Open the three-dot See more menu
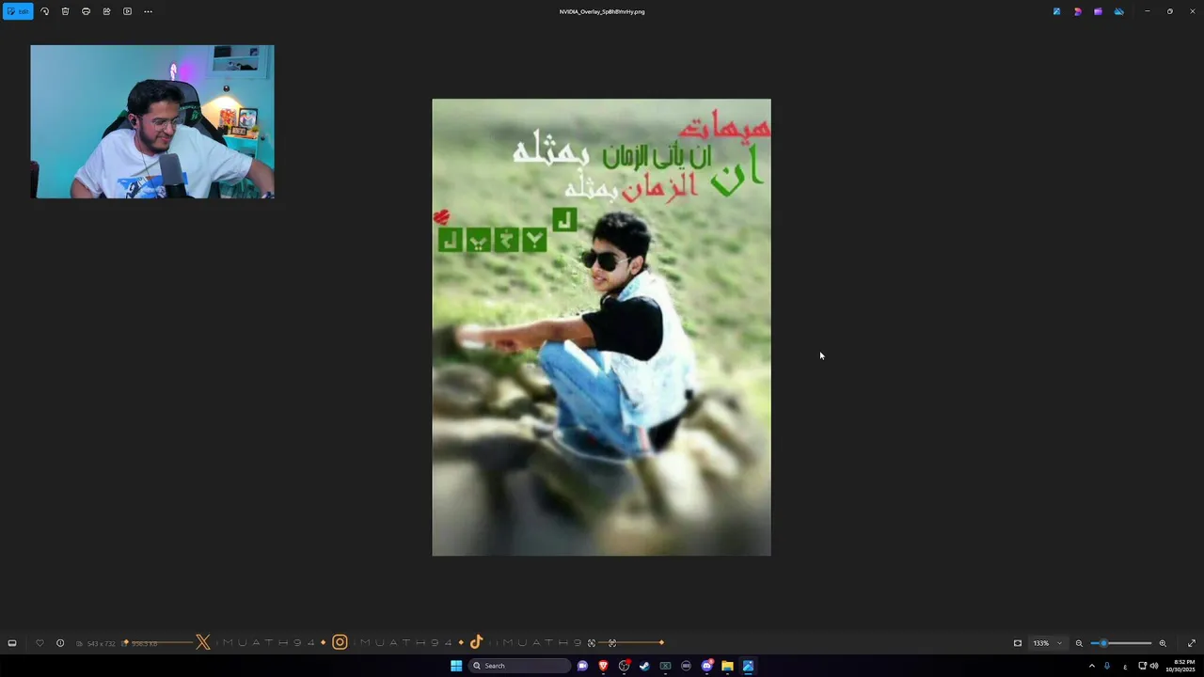The image size is (1204, 677). point(148,11)
